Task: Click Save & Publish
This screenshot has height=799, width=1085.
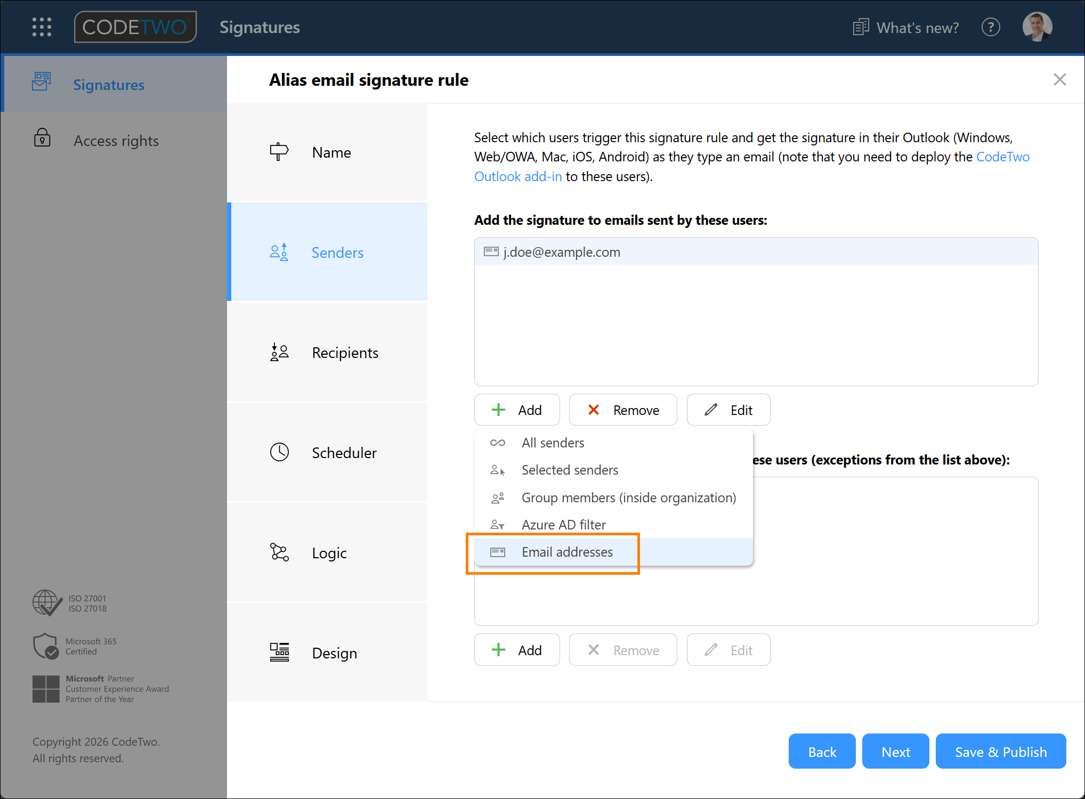Action: point(1001,752)
